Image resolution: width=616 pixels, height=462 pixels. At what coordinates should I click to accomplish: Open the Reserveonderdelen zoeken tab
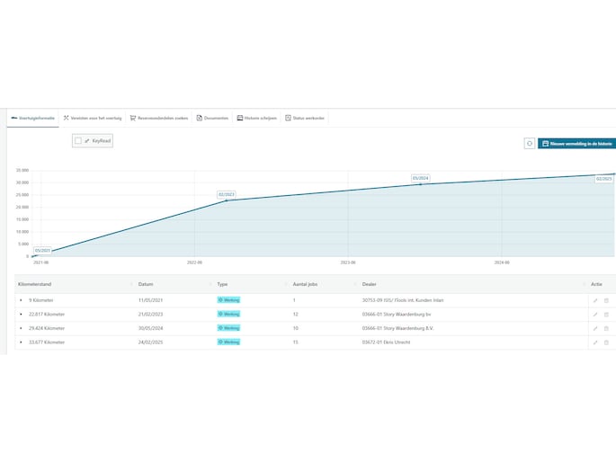[x=159, y=118]
